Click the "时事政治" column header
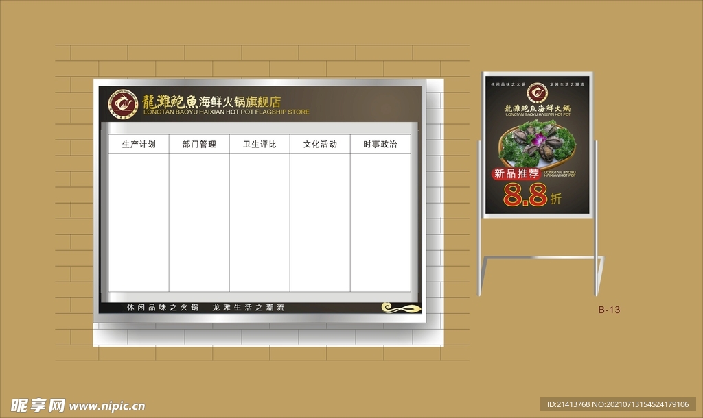The width and height of the screenshot is (703, 418). [x=380, y=144]
